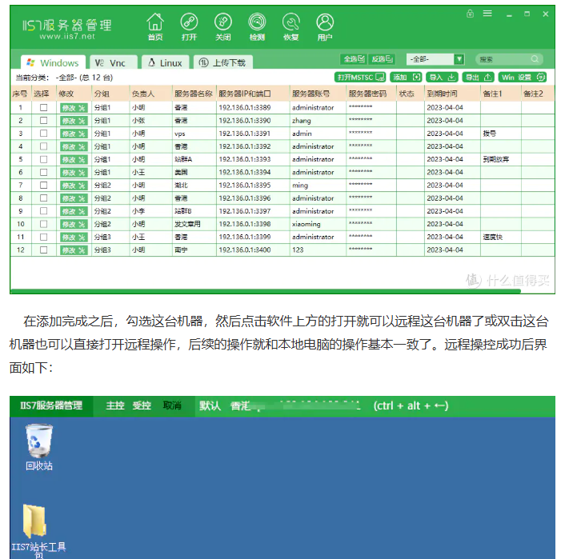
Task: Click 全选 select all button
Action: (x=354, y=59)
